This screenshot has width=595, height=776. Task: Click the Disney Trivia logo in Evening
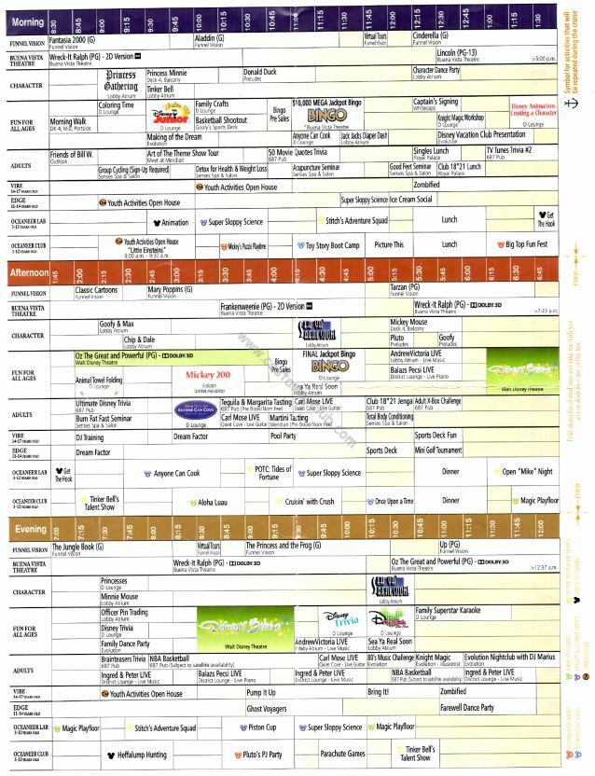pos(342,619)
